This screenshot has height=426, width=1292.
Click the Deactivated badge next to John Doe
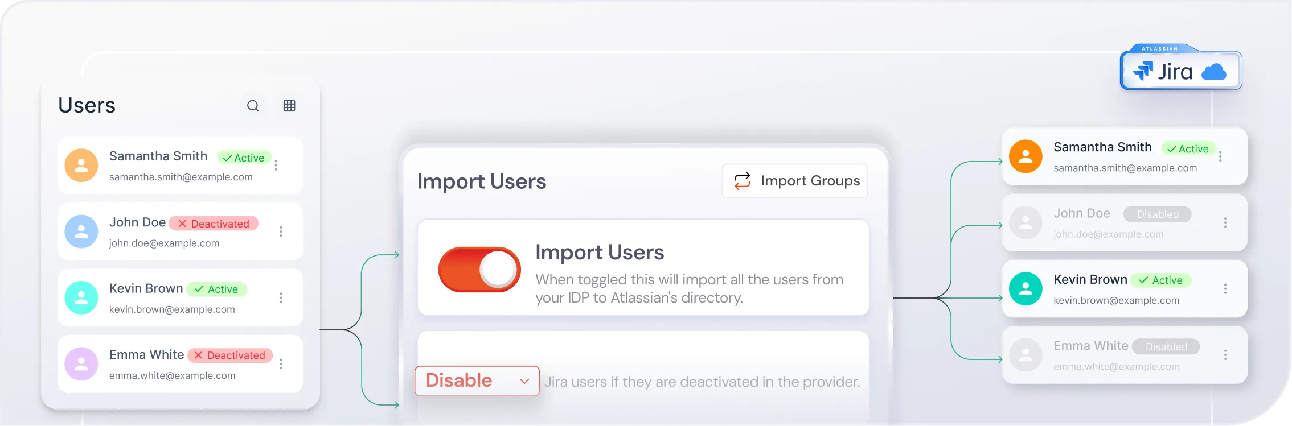pyautogui.click(x=214, y=224)
